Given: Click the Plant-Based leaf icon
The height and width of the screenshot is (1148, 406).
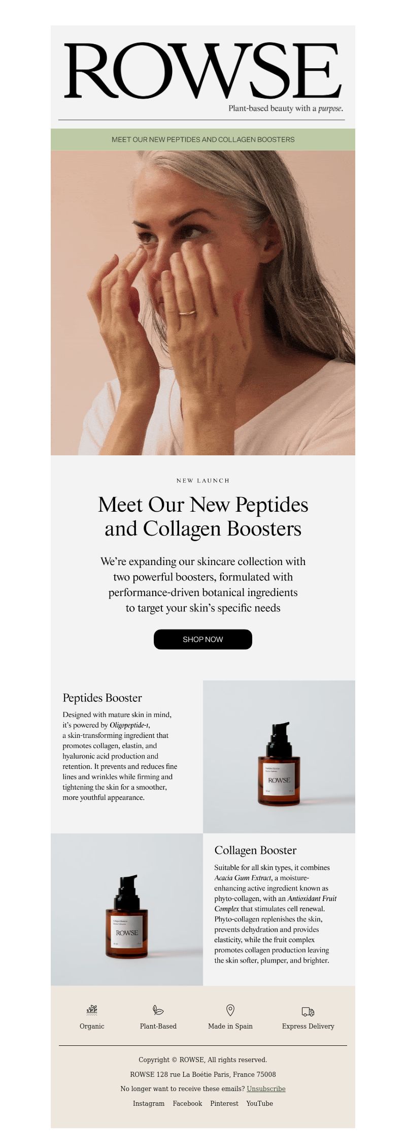Looking at the screenshot, I should click(x=158, y=1010).
